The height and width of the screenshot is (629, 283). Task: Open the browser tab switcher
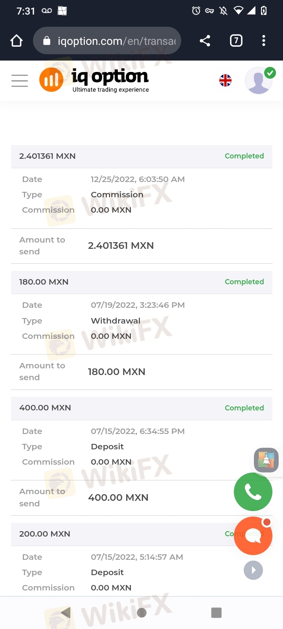(236, 40)
